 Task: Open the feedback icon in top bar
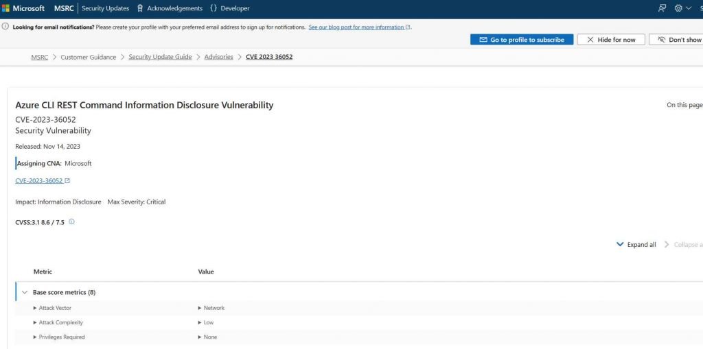[x=662, y=8]
